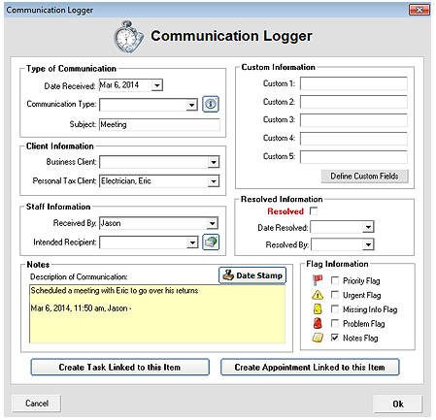Click the stopwatch logo icon in header

128,37
